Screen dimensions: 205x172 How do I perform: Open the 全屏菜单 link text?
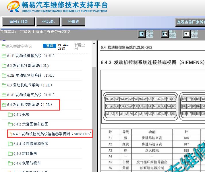(149, 34)
